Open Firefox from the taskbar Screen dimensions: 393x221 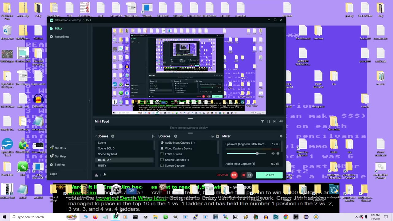(95, 217)
